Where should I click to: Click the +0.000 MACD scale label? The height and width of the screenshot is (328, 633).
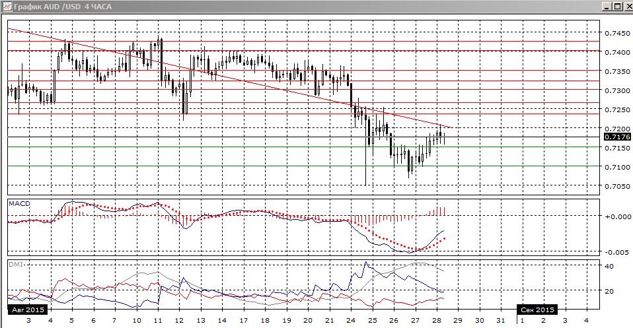pos(617,216)
